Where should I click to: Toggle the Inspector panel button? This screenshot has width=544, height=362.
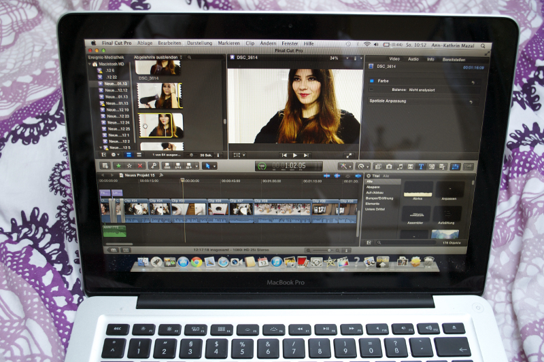(455, 166)
